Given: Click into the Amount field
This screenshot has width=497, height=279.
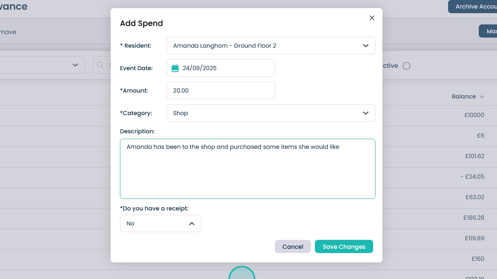Looking at the screenshot, I should pos(221,91).
